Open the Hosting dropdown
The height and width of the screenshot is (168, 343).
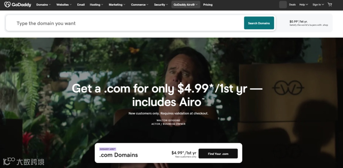pos(96,4)
